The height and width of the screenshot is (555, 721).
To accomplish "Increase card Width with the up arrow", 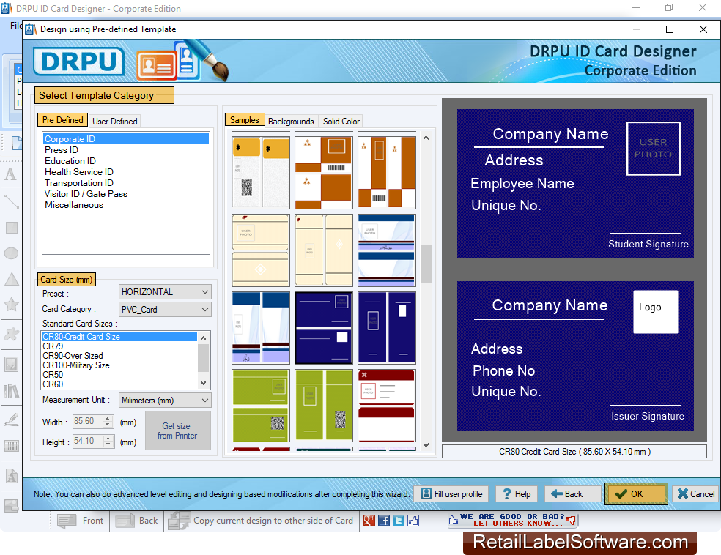I will tap(107, 418).
